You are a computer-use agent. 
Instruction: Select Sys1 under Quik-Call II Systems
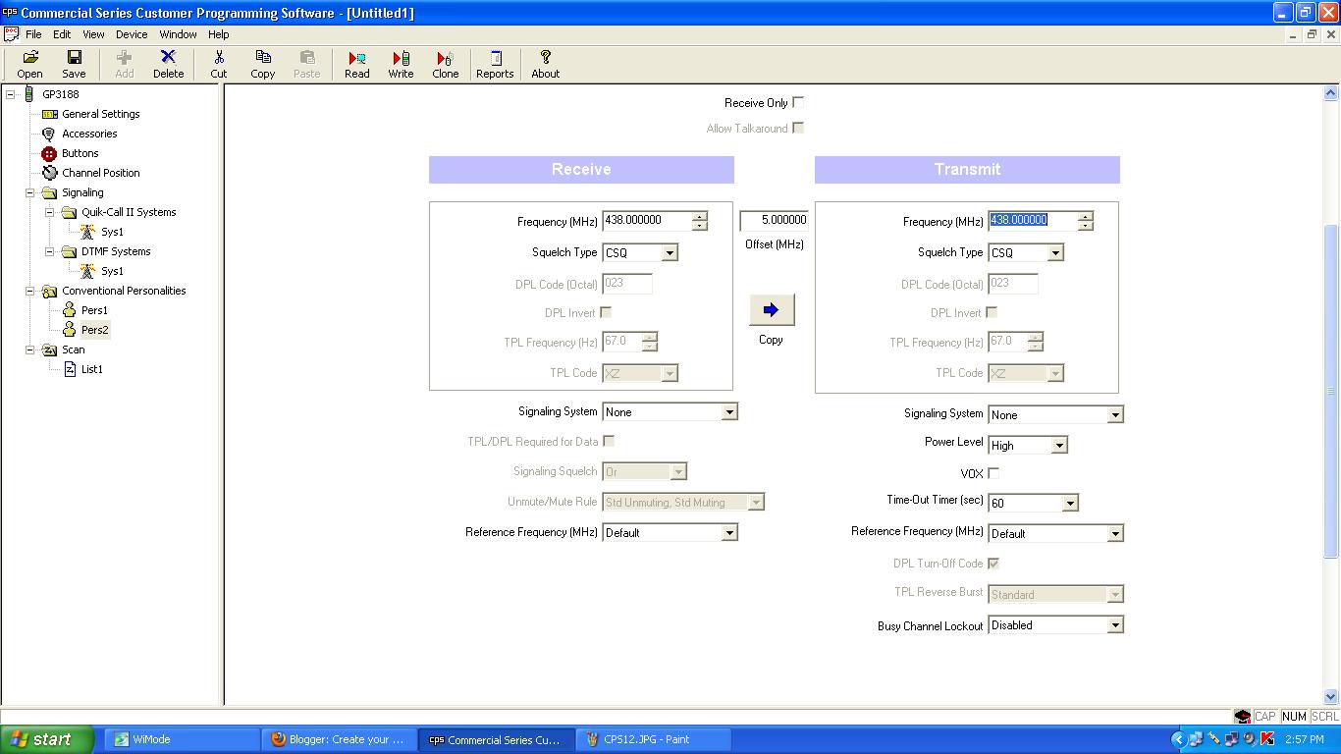pos(112,232)
